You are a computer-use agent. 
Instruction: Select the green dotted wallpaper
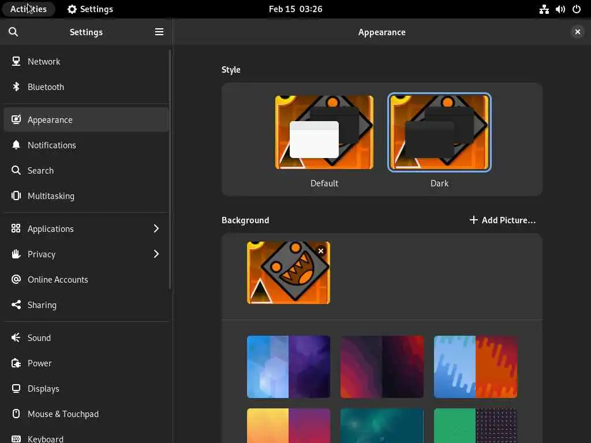coord(476,426)
